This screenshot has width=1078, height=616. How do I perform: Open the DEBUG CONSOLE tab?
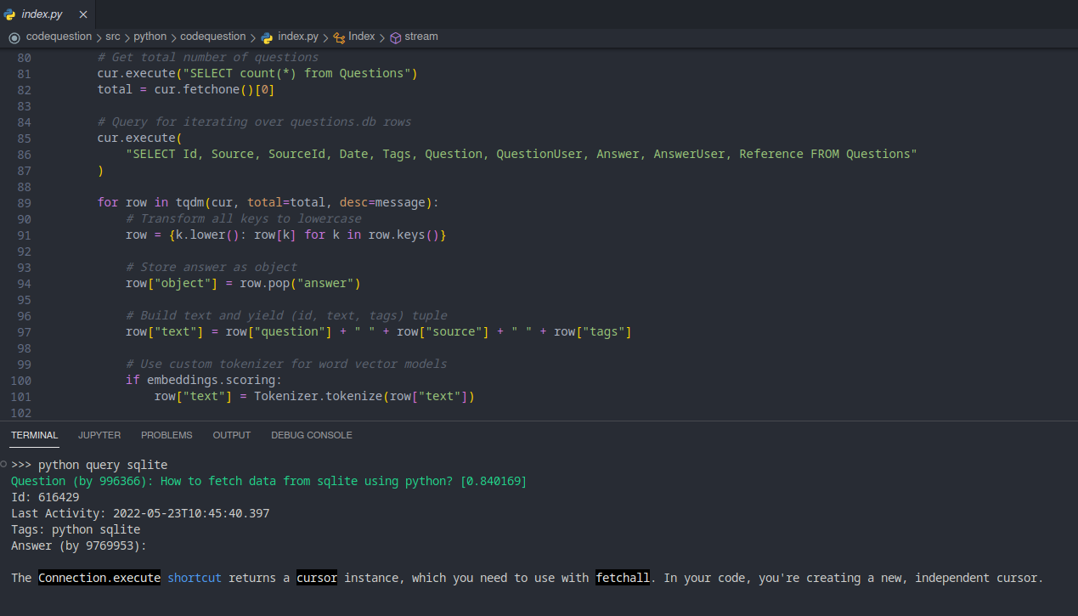pyautogui.click(x=311, y=435)
